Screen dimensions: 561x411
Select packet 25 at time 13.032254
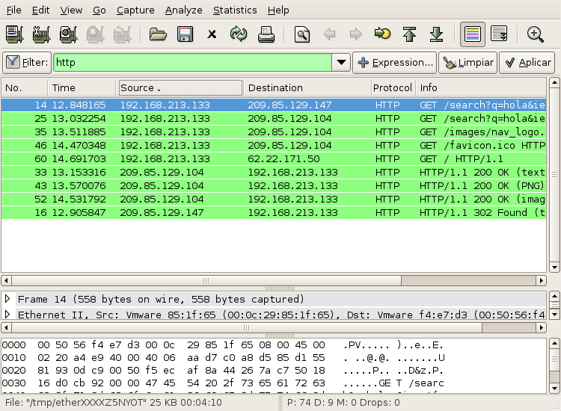(x=274, y=119)
